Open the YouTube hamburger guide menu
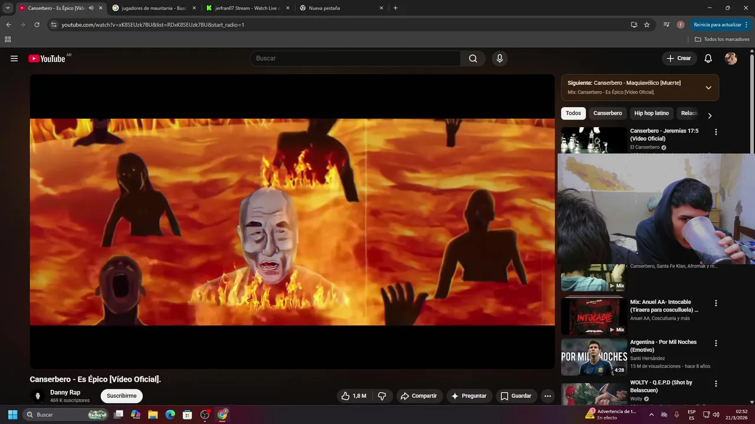Viewport: 755px width, 424px height. pos(14,58)
